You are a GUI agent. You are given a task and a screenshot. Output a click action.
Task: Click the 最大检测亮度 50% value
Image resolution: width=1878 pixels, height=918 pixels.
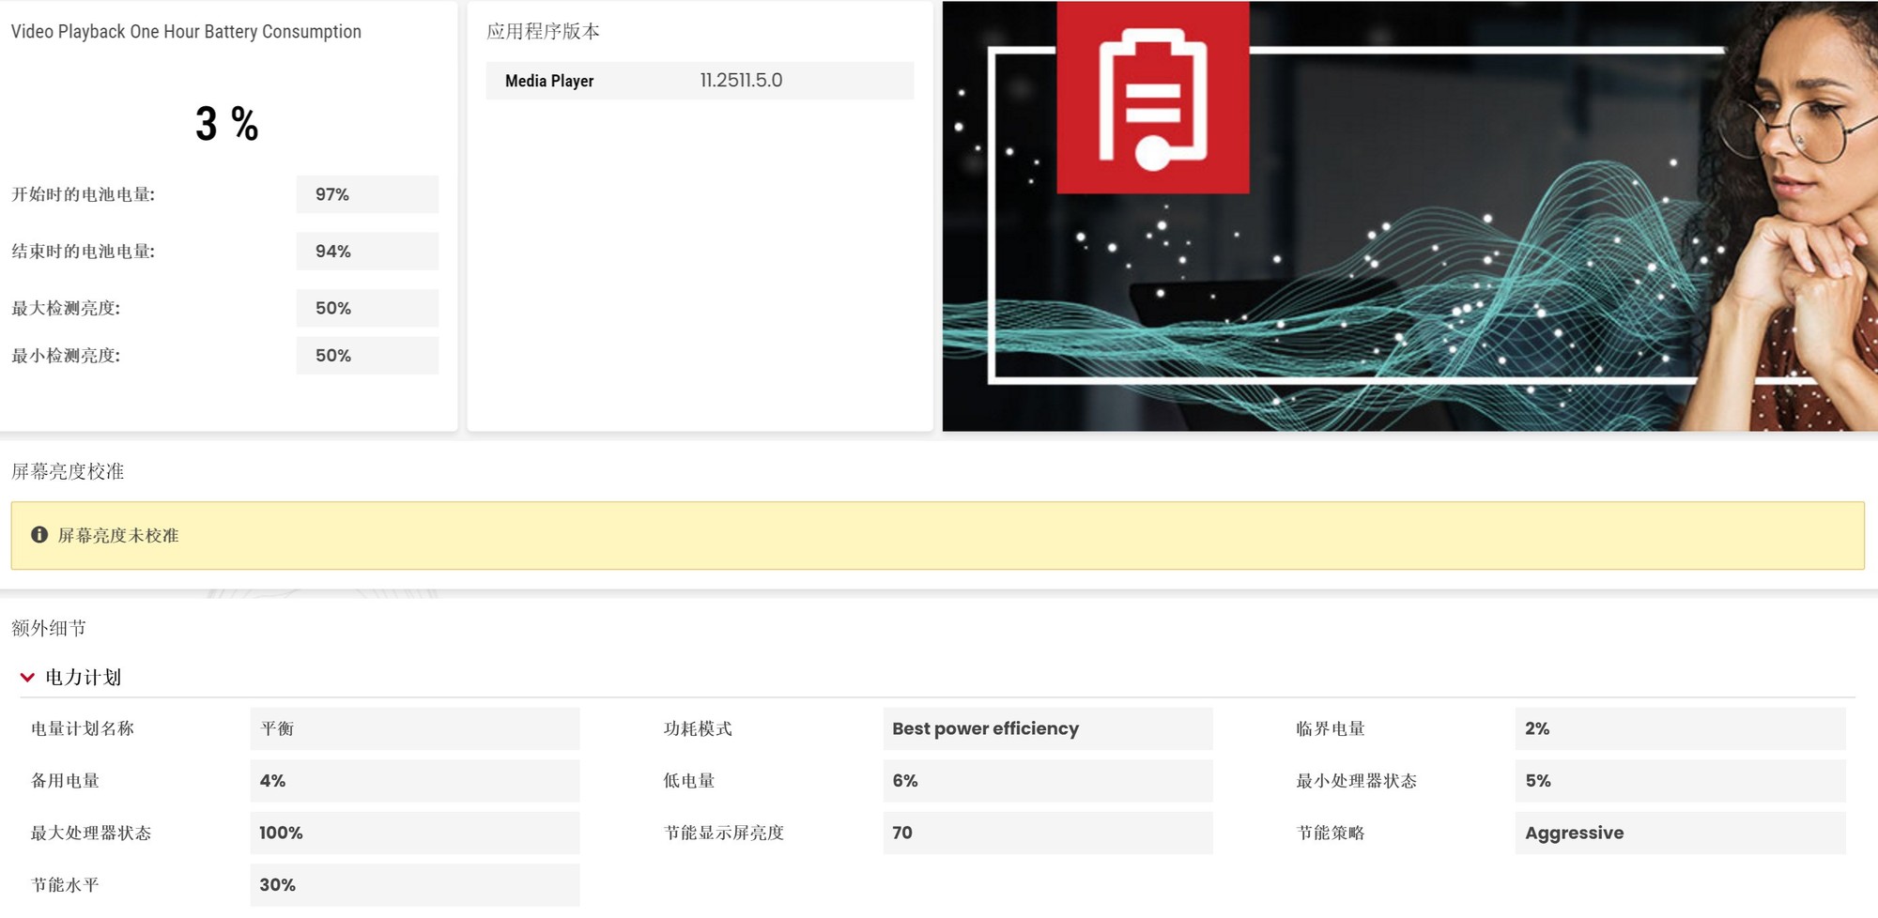point(367,308)
